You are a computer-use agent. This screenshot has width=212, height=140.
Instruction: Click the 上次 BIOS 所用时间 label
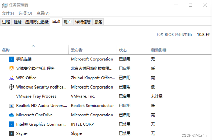click(x=174, y=35)
